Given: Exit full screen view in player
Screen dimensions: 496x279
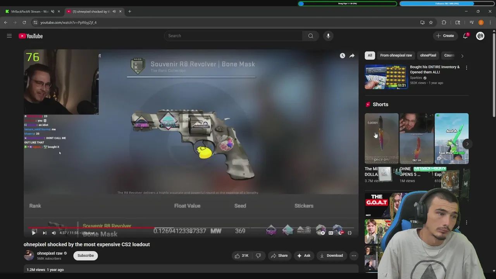Looking at the screenshot, I should pyautogui.click(x=350, y=233).
